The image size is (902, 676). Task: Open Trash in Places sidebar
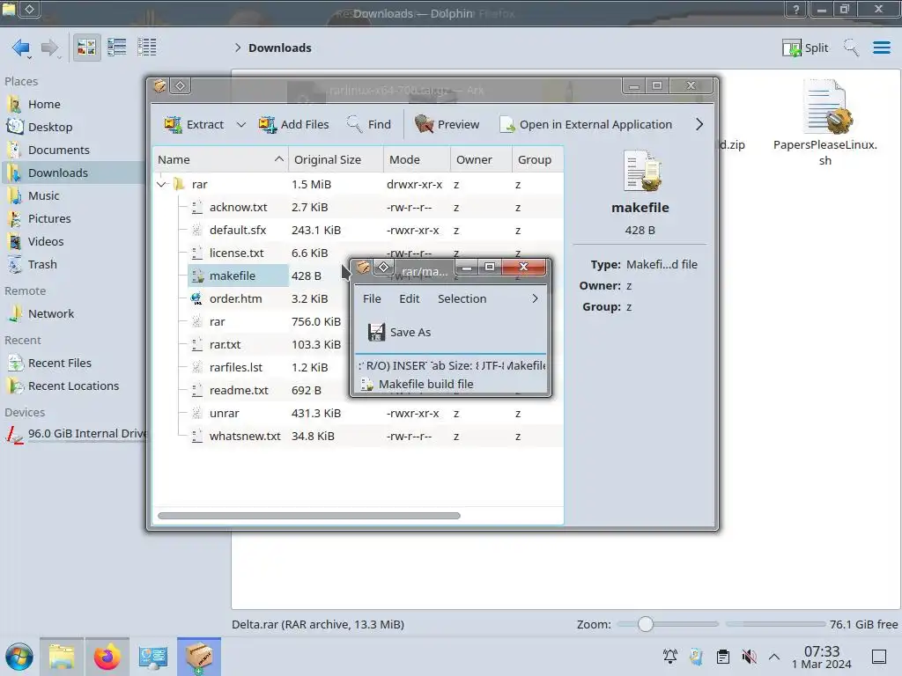(42, 264)
